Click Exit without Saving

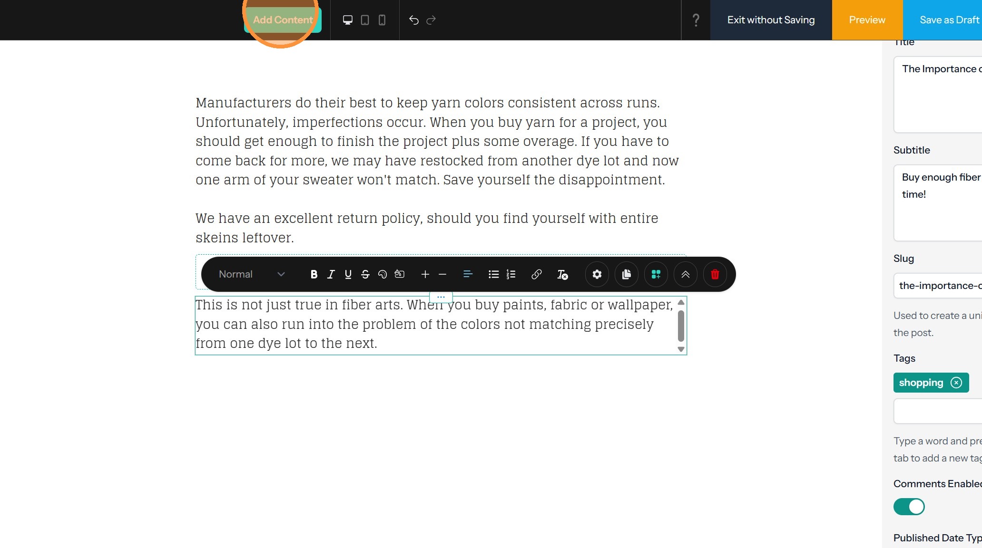[x=771, y=20]
